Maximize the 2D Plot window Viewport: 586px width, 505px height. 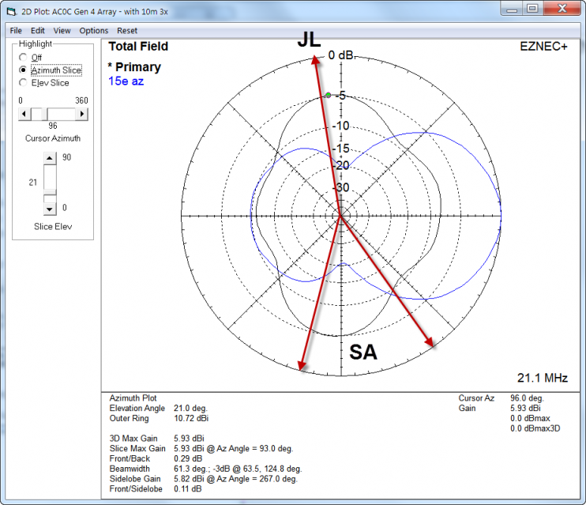point(532,9)
